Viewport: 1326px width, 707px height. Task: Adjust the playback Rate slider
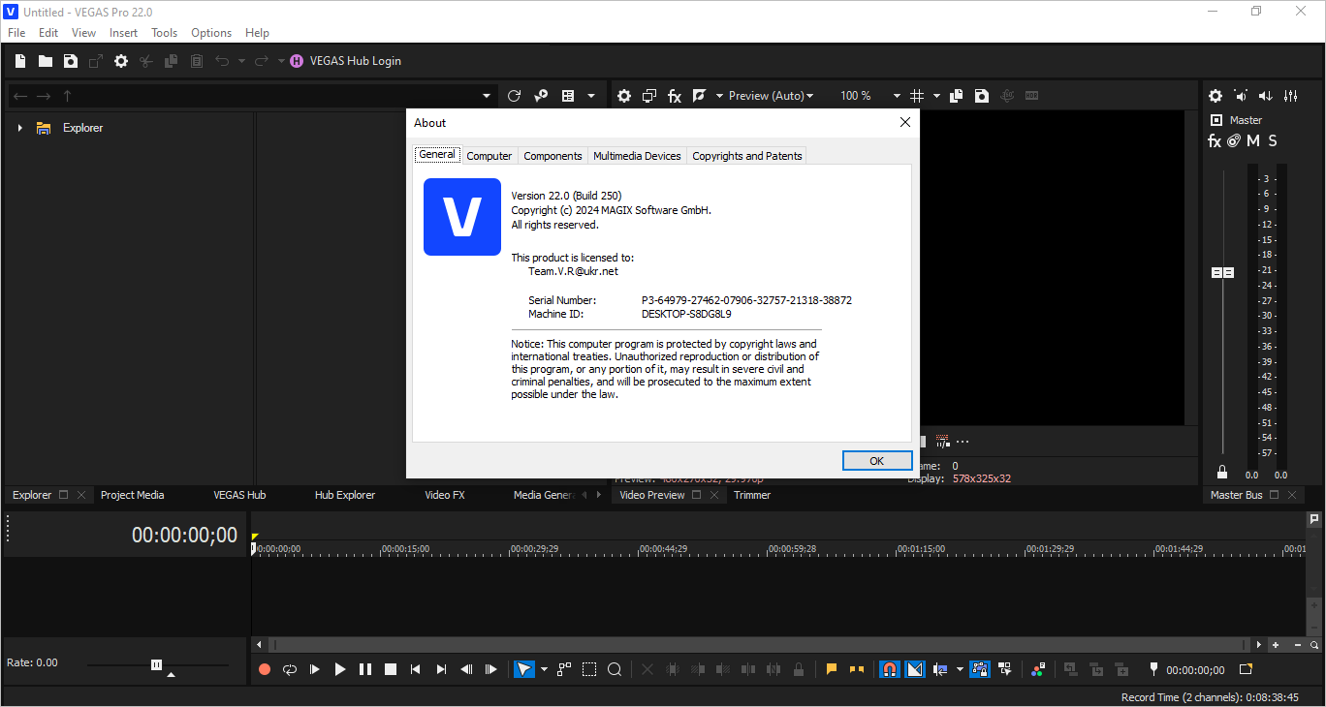(x=155, y=665)
